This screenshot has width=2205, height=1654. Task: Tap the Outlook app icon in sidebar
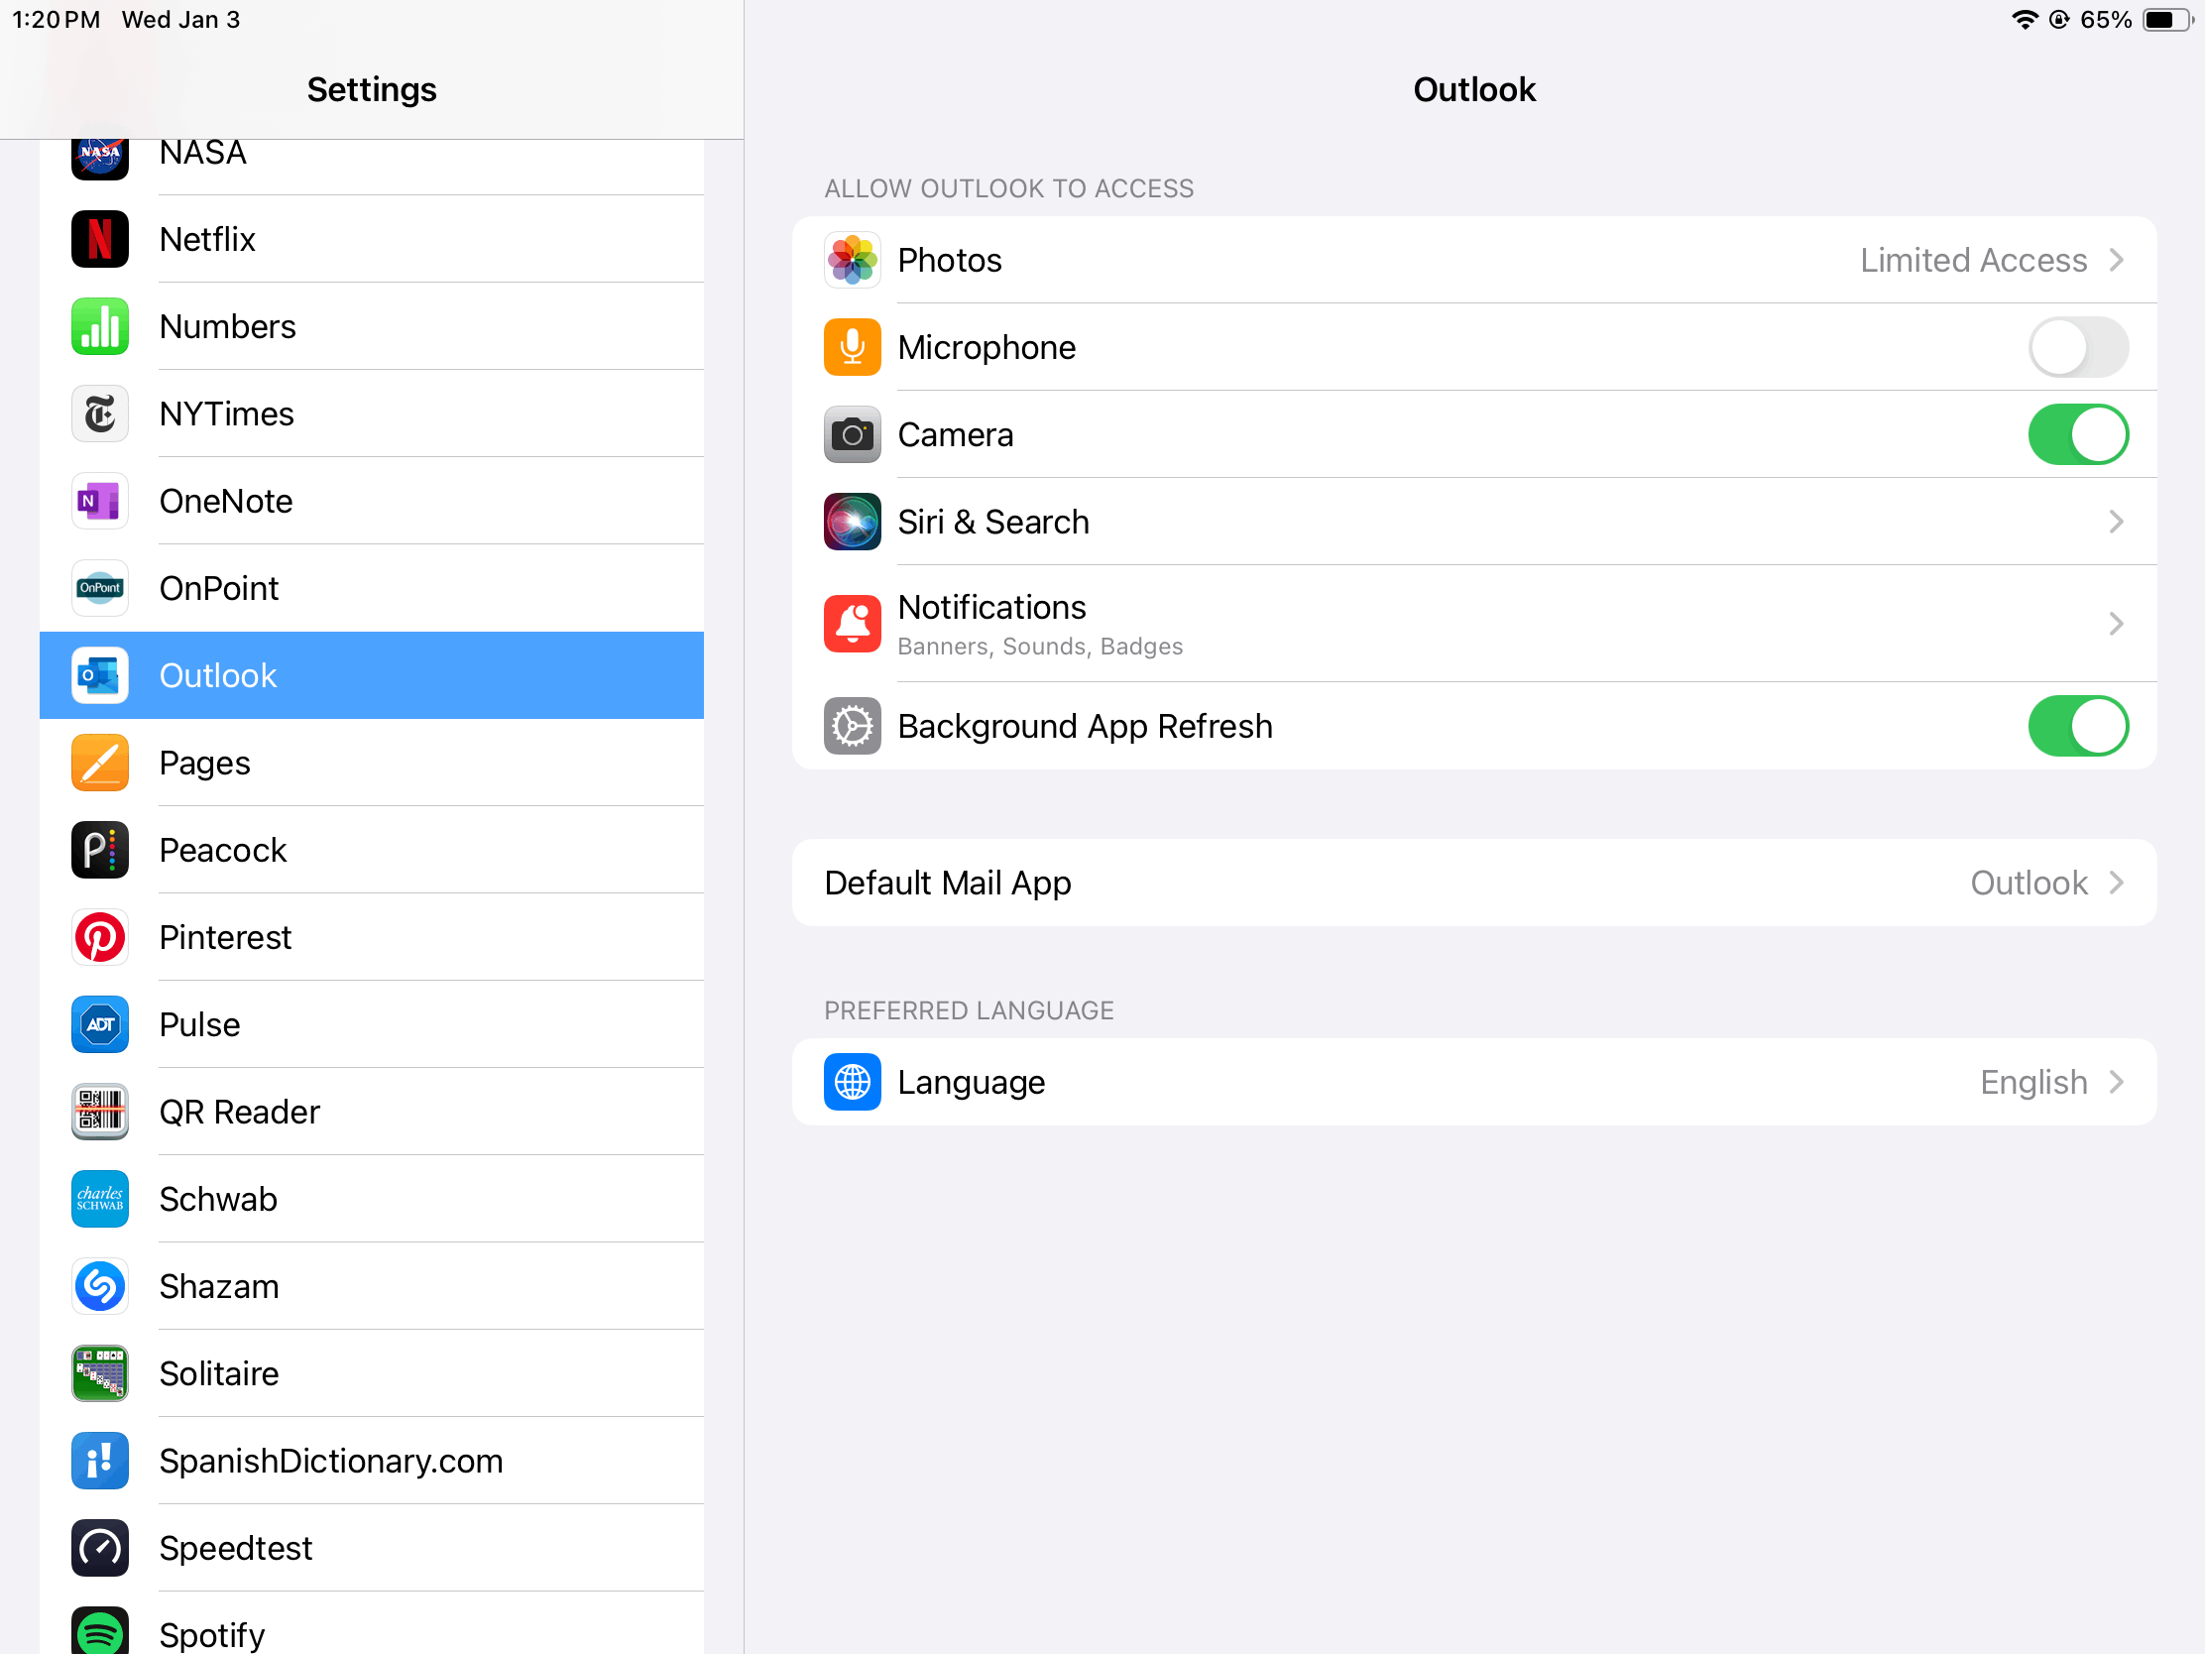[x=100, y=675]
